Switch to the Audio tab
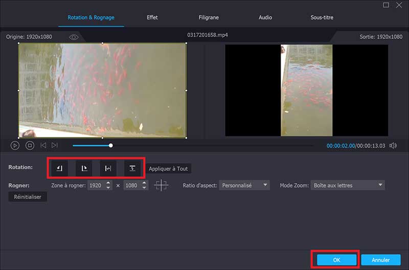 tap(265, 17)
